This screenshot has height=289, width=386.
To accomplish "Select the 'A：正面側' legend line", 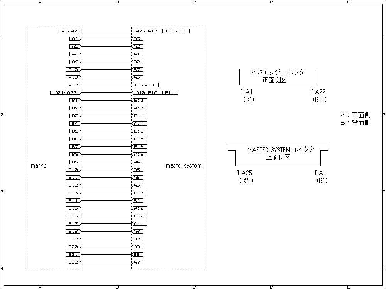I will [x=356, y=115].
